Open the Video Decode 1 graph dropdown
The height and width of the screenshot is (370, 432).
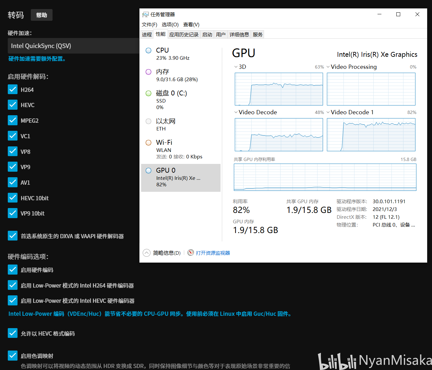tap(328, 112)
